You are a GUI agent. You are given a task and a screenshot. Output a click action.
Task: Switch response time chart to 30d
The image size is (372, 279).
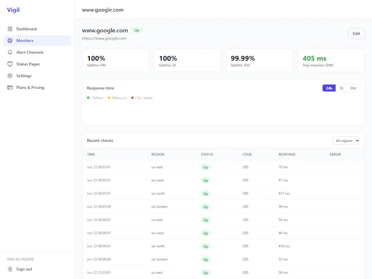point(353,88)
